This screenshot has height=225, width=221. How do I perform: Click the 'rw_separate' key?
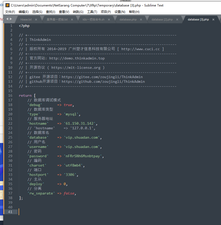[x=41, y=193]
